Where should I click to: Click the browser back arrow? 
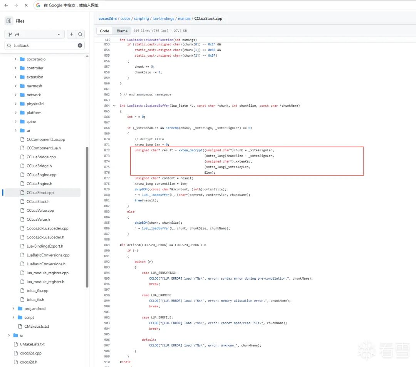(6, 5)
